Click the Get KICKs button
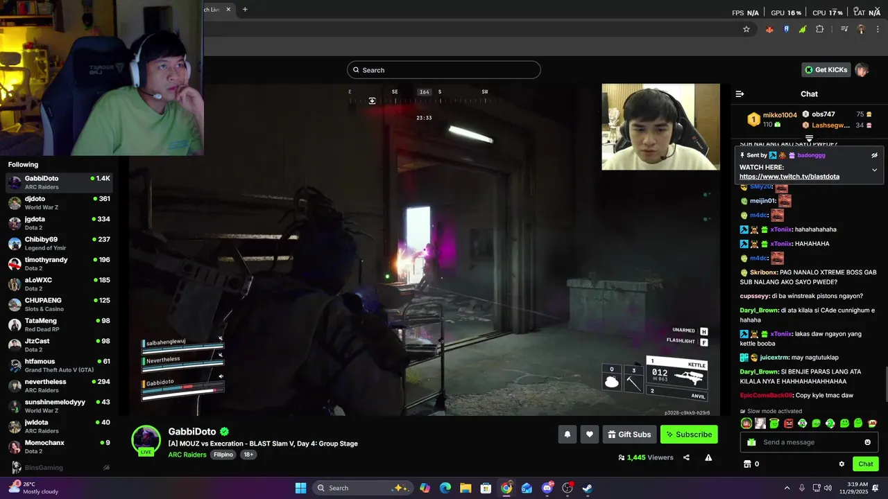The width and height of the screenshot is (888, 499). [x=826, y=70]
